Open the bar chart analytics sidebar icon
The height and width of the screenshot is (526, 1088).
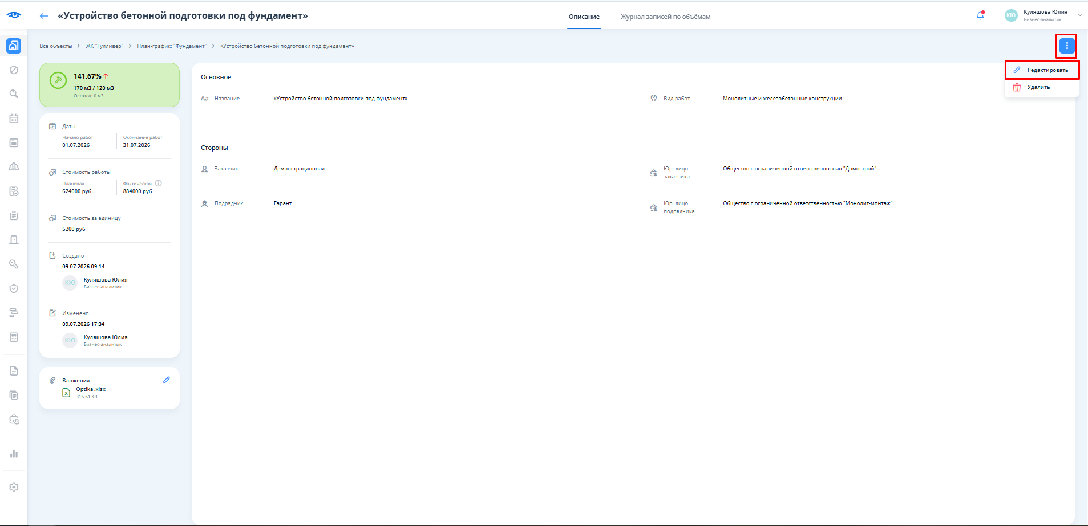14,454
